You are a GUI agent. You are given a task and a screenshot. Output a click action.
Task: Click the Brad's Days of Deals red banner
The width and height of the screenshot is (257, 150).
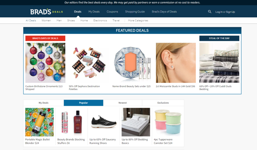(45, 38)
